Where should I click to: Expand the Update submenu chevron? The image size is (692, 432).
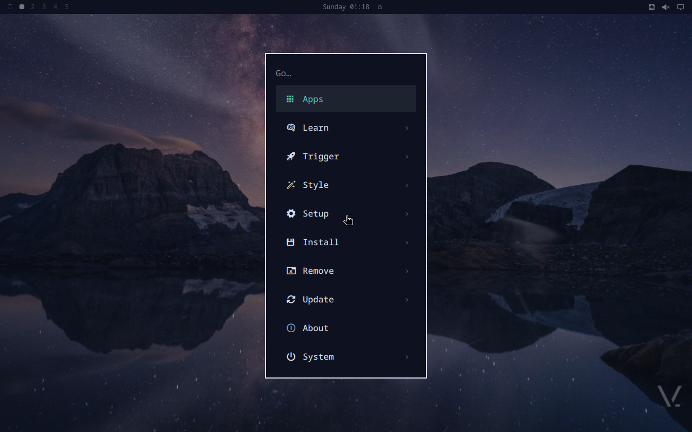(x=407, y=300)
